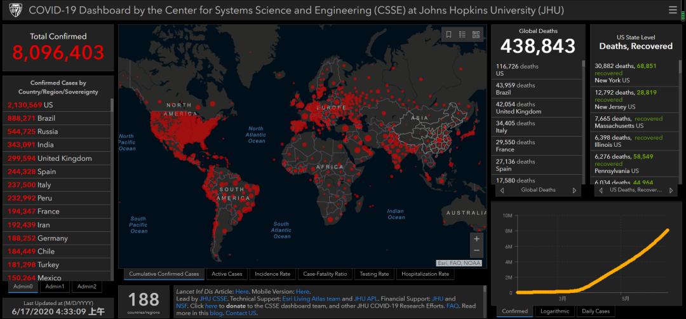686x319 pixels.
Task: Open the Contact US link
Action: point(241,313)
